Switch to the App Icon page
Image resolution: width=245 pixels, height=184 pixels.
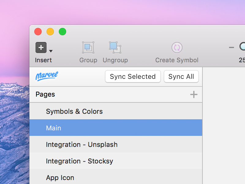tap(60, 178)
